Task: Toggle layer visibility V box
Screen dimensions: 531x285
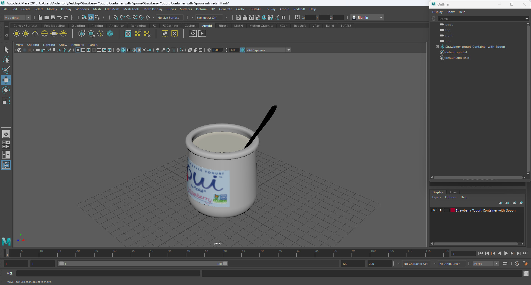Action: pyautogui.click(x=434, y=210)
